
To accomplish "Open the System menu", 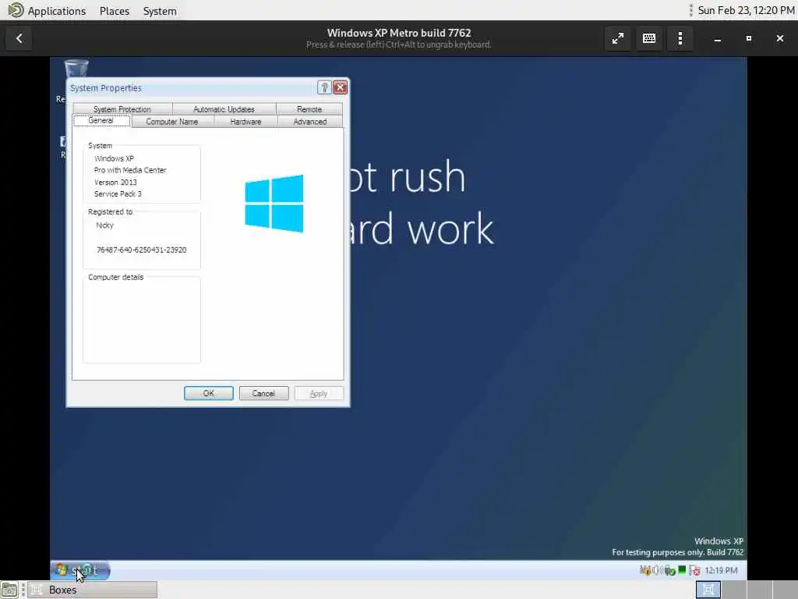I will tap(160, 11).
